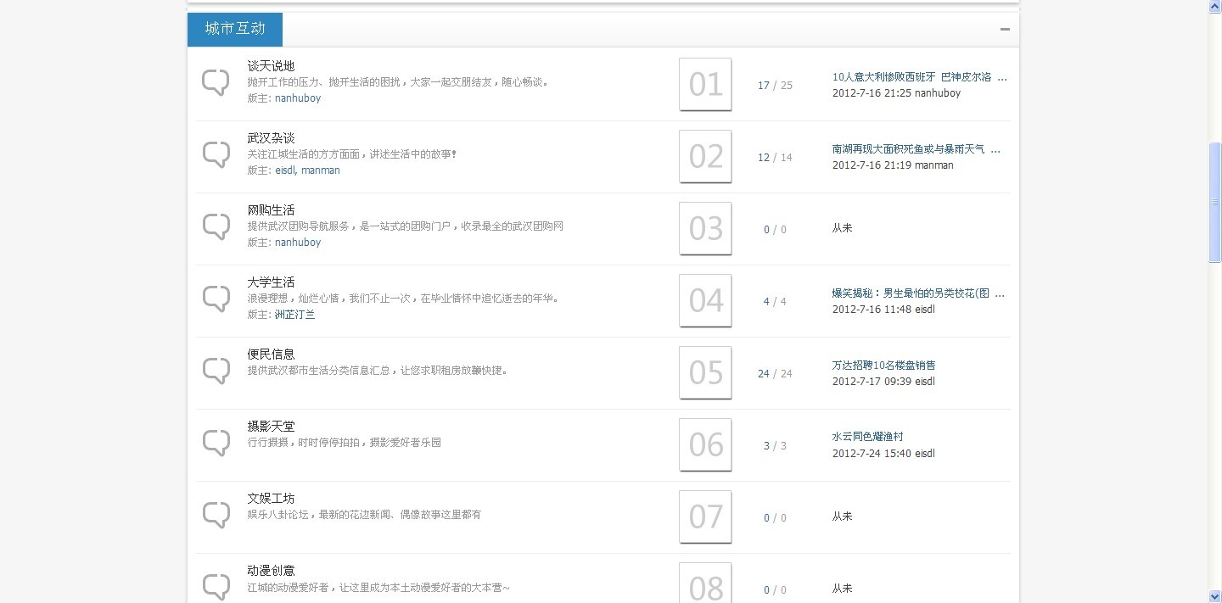Collapse the 城市互动 section with the minus control
Viewport: 1222px width, 603px height.
1004,28
